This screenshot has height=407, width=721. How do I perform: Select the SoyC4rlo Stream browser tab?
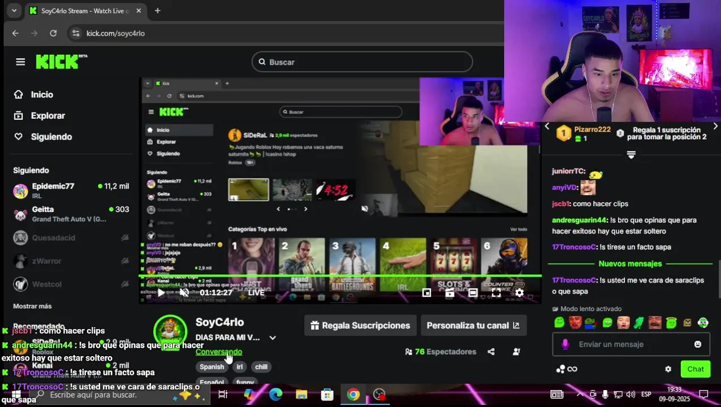85,11
